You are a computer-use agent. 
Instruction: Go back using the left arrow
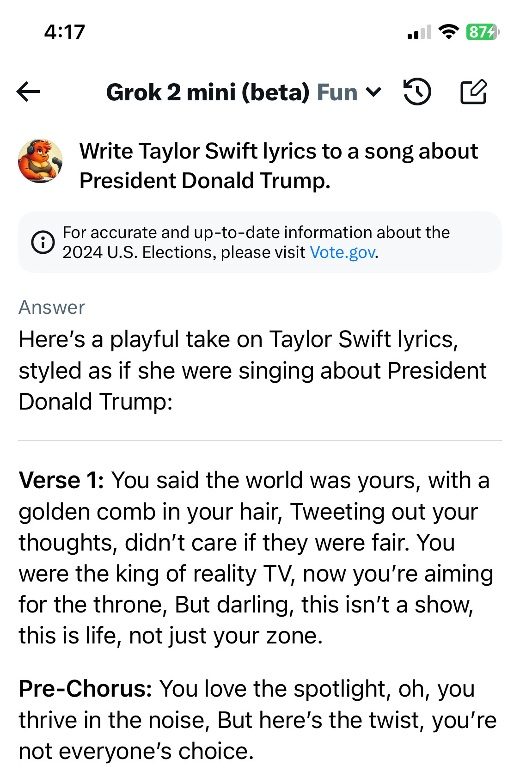click(28, 92)
